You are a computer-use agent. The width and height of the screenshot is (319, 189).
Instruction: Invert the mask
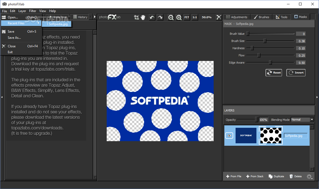(296, 73)
